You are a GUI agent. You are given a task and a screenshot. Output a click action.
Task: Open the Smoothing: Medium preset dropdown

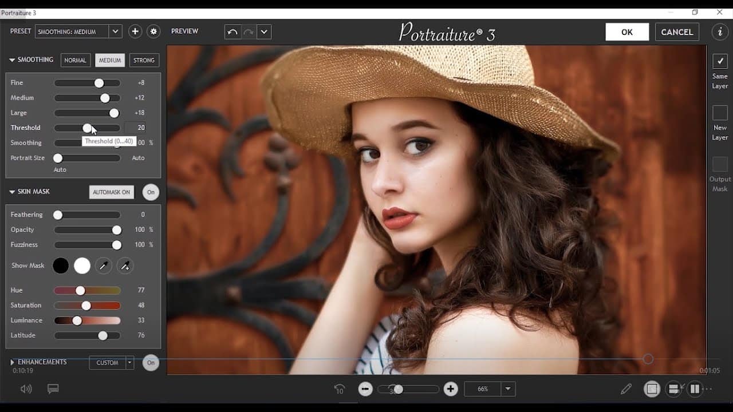click(115, 31)
